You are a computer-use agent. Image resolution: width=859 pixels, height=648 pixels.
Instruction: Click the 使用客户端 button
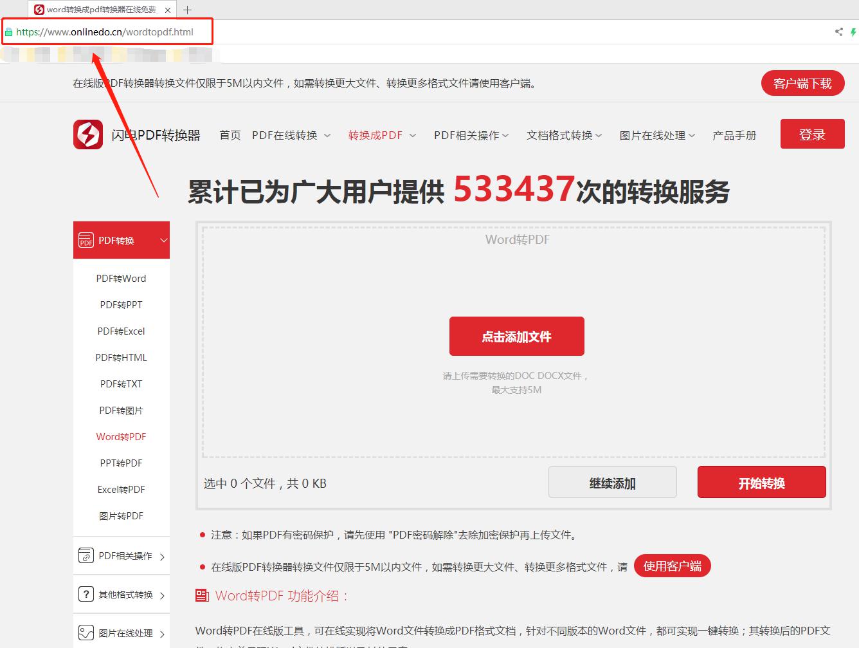(672, 566)
